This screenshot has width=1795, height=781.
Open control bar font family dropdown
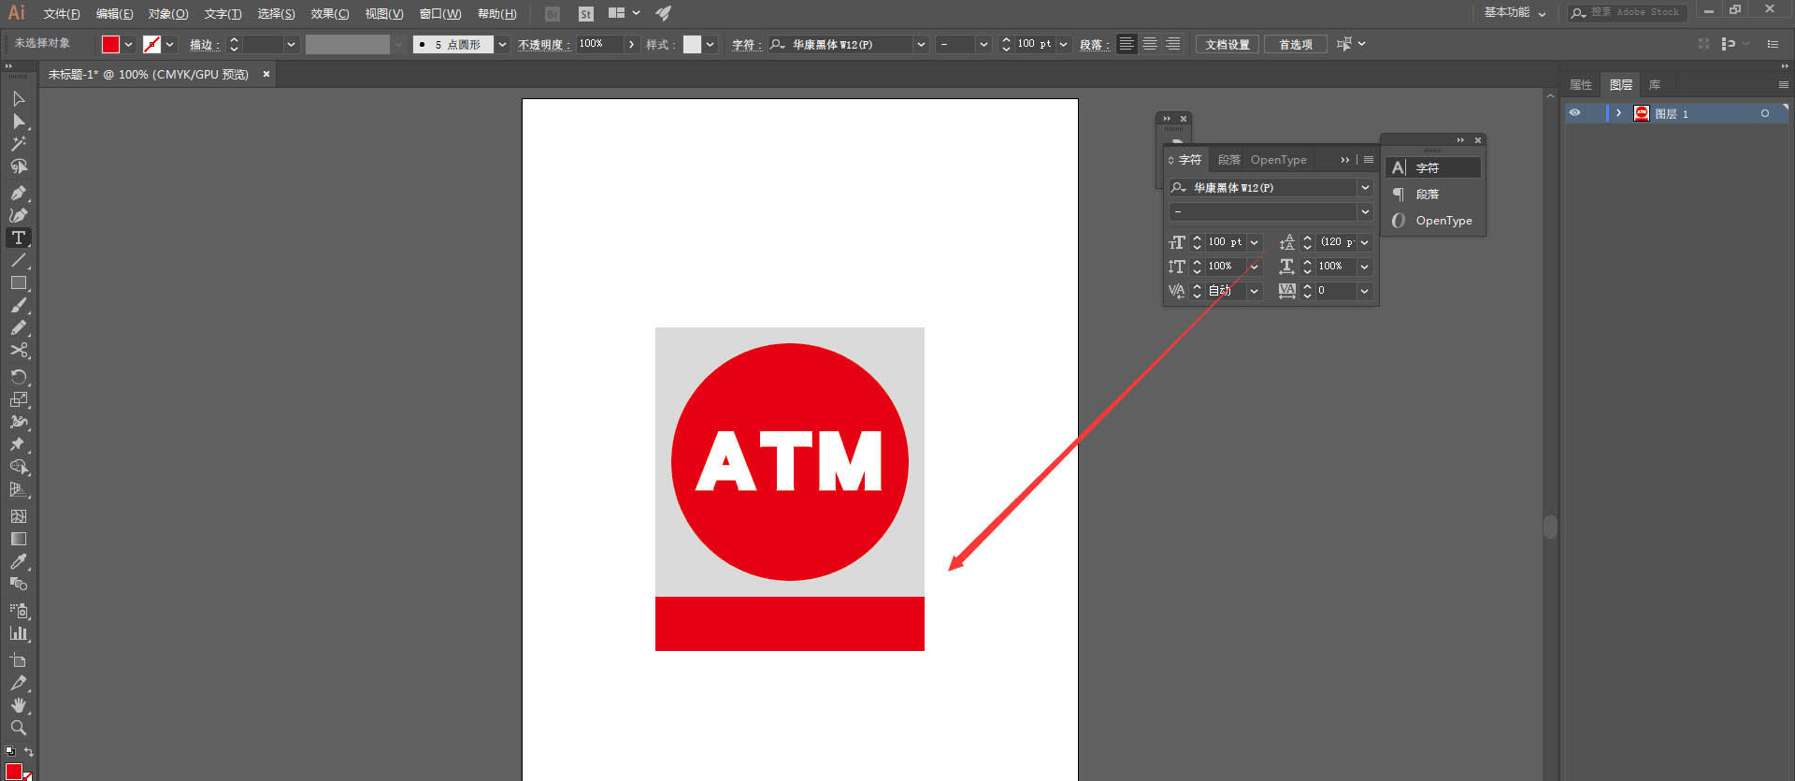coord(921,44)
